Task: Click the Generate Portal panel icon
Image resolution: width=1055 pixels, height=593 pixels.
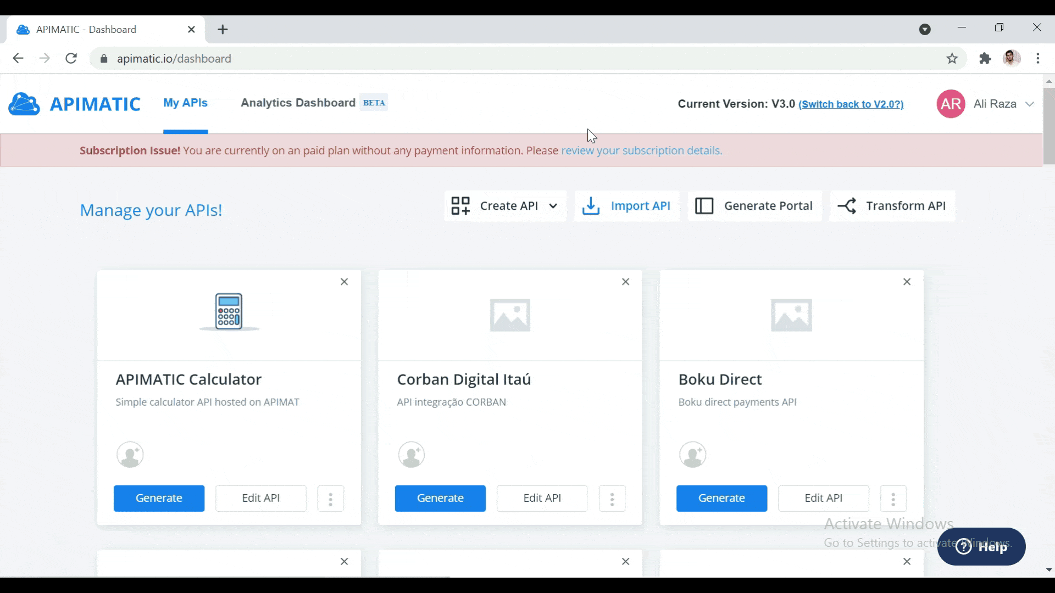Action: (704, 206)
